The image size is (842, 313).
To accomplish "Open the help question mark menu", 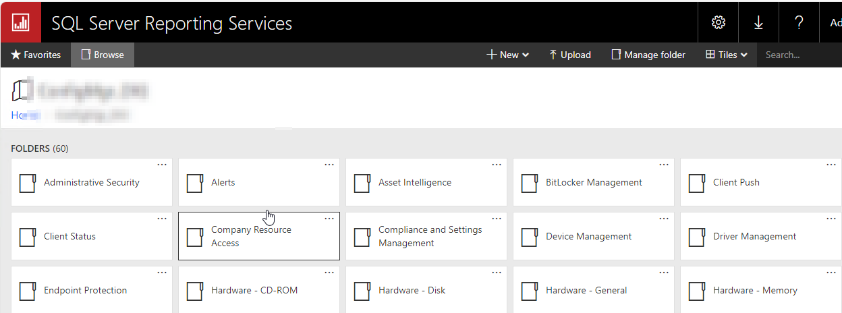I will coord(799,22).
